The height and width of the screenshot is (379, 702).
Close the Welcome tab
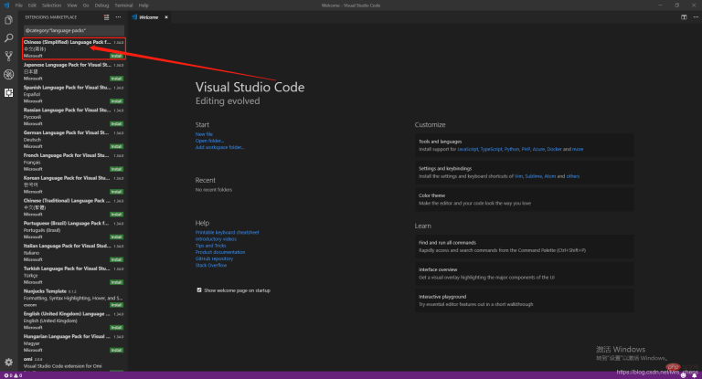pyautogui.click(x=166, y=17)
